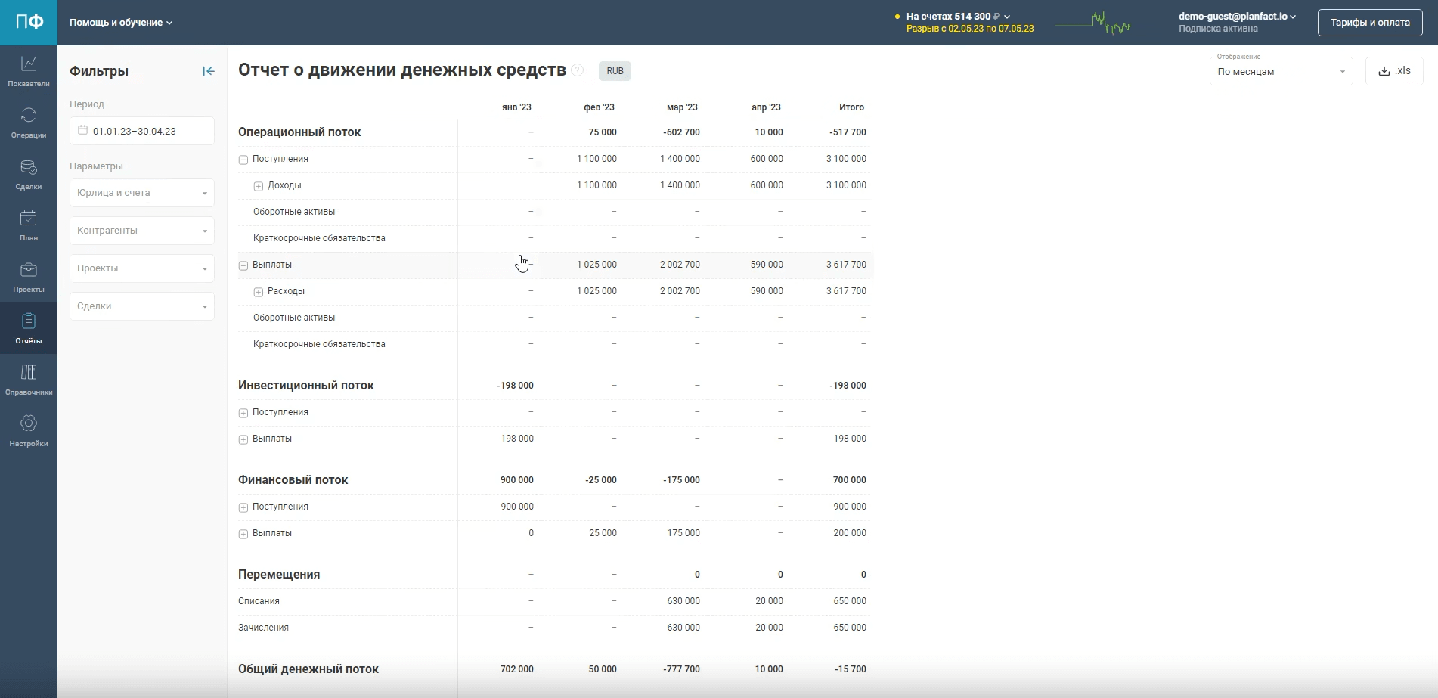
Task: Click the period date range field
Action: tap(142, 131)
